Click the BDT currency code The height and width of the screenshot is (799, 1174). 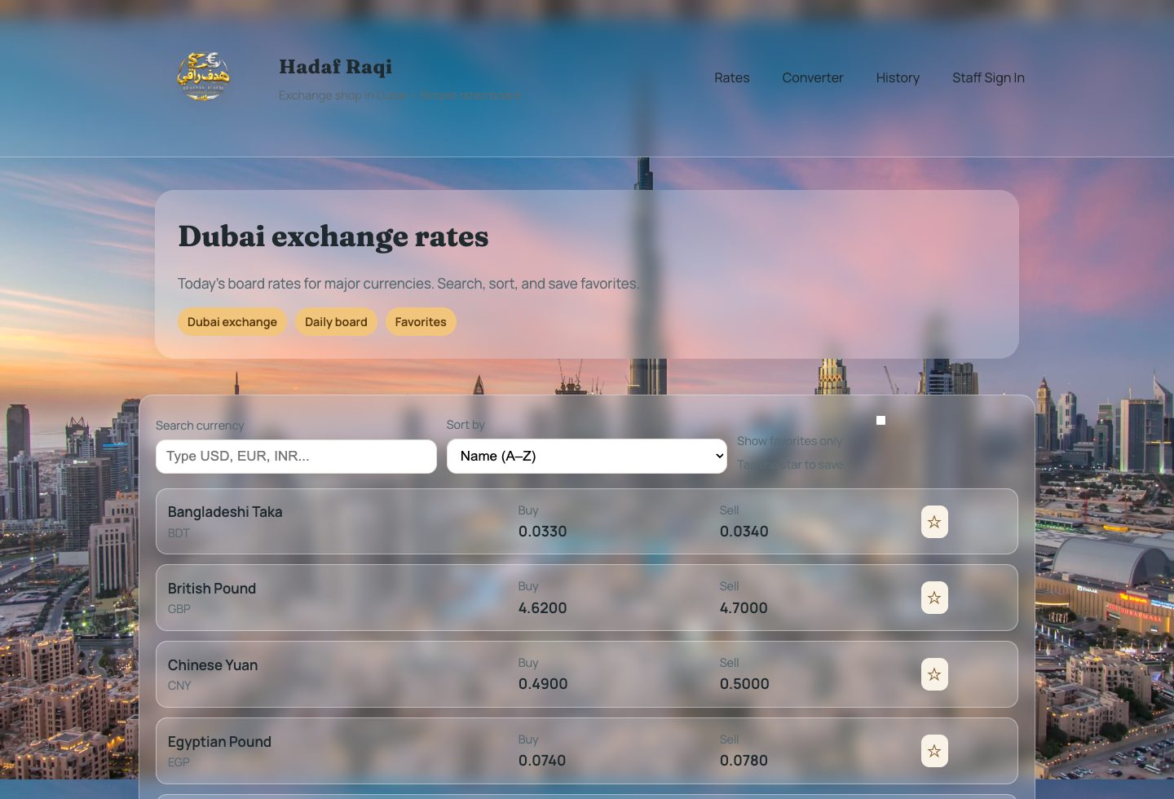[179, 533]
